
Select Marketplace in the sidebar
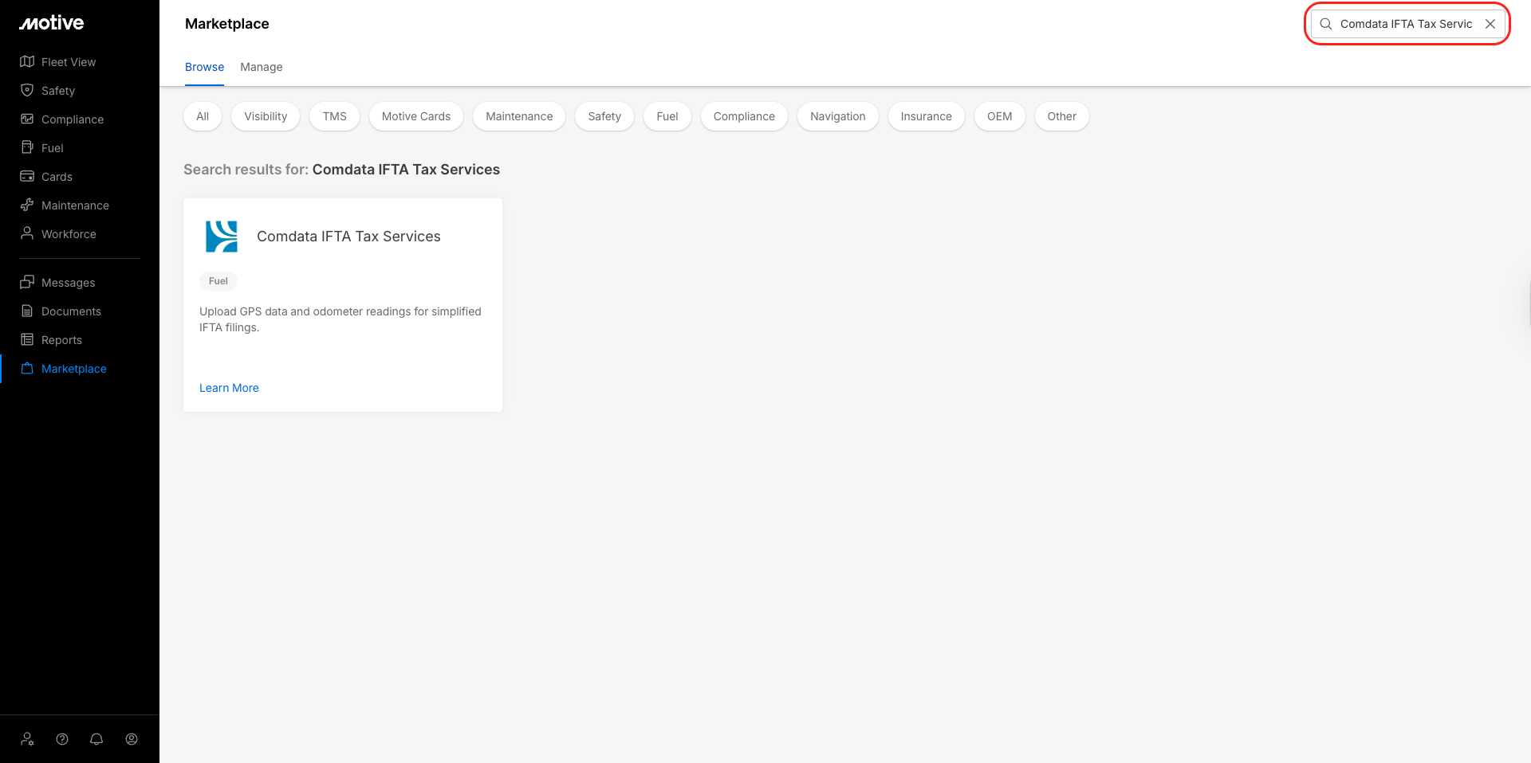[74, 369]
